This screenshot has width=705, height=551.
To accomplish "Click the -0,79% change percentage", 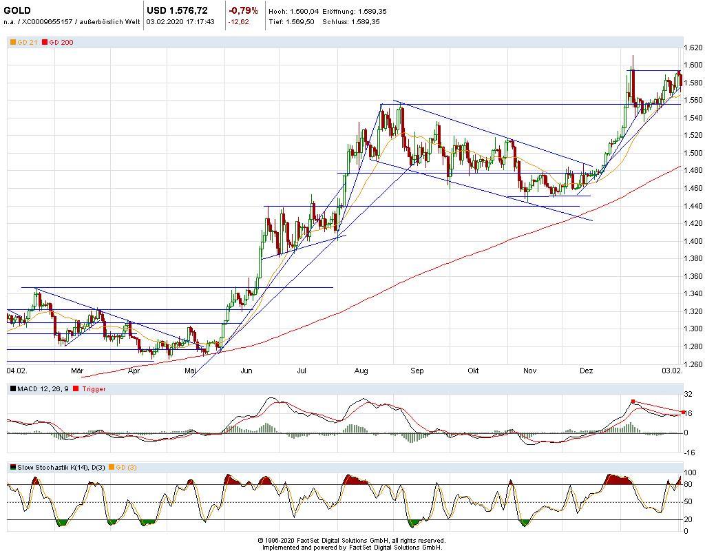I will 243,10.
